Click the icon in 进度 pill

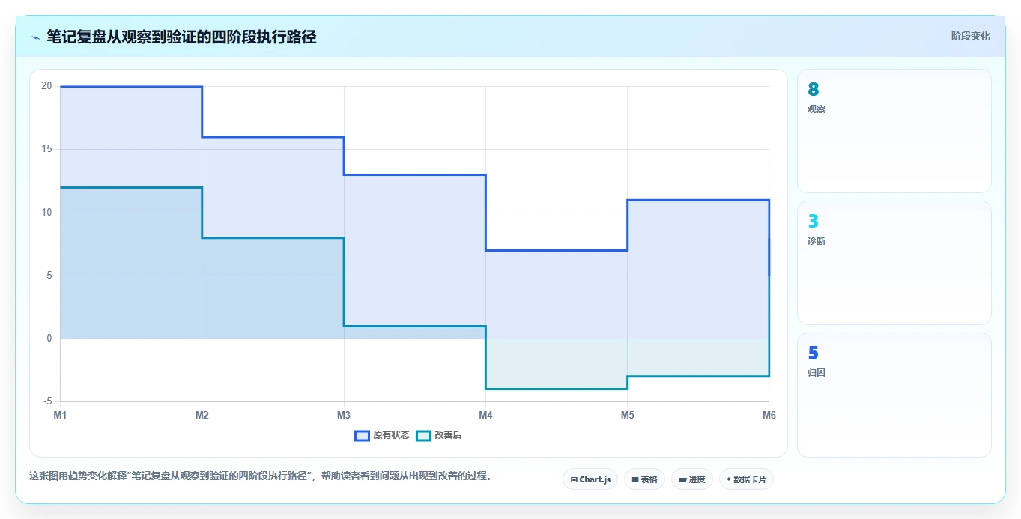(682, 479)
